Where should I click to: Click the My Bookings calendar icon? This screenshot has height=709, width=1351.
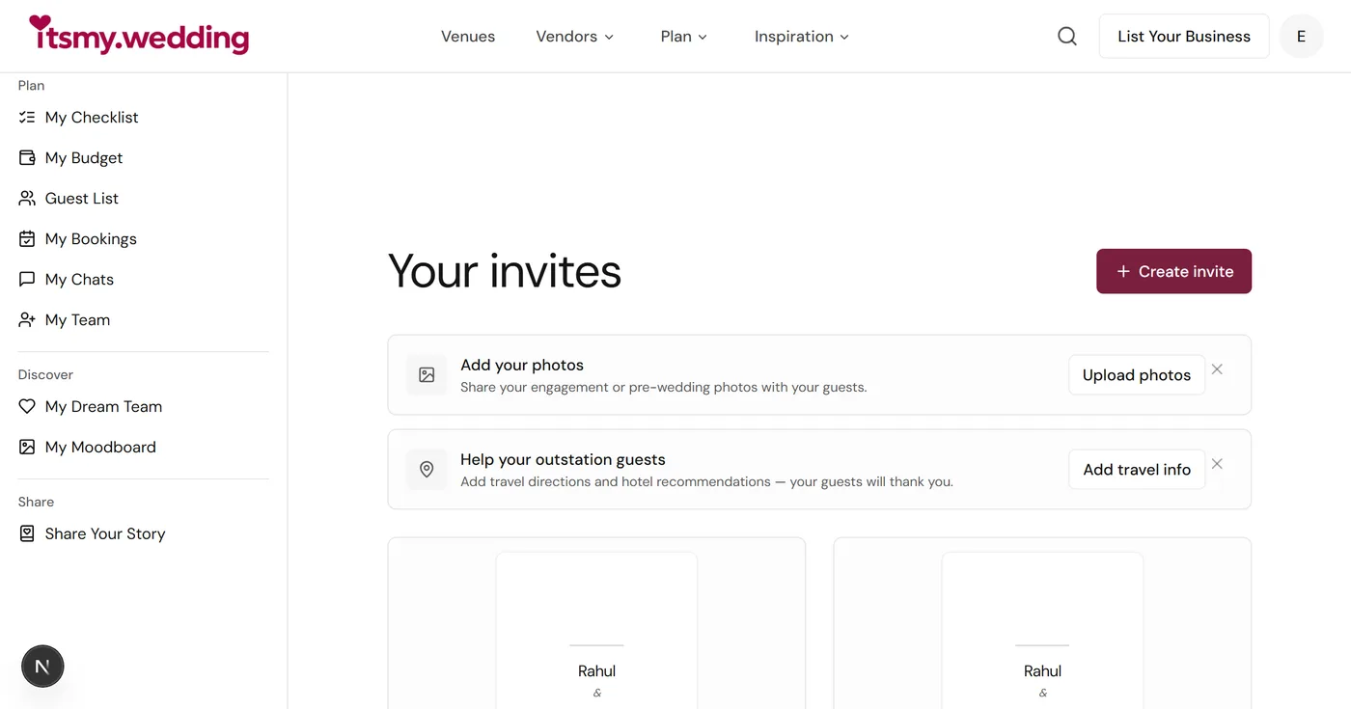coord(27,239)
